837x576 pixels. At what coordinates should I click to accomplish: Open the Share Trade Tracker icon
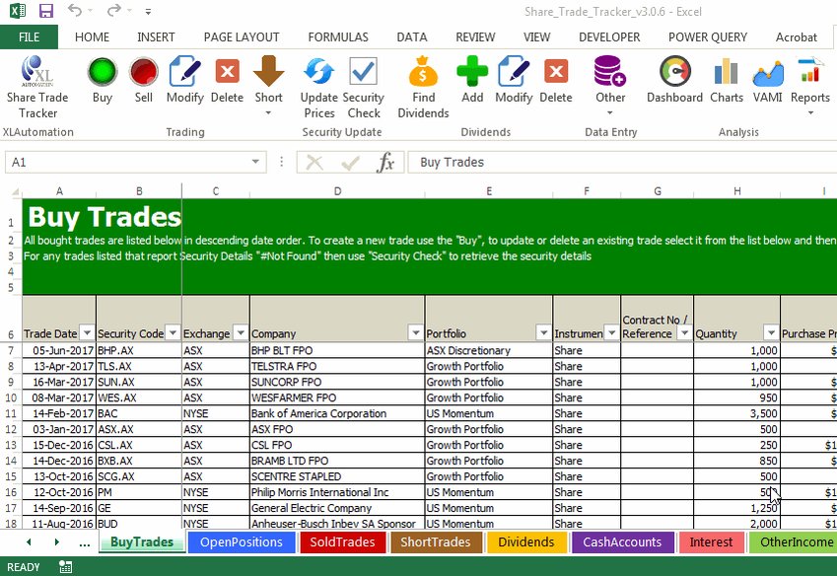click(37, 71)
